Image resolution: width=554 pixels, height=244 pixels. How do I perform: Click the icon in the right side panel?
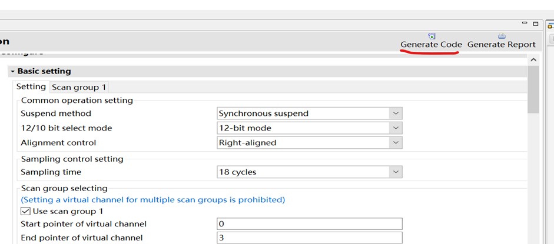pos(550,25)
